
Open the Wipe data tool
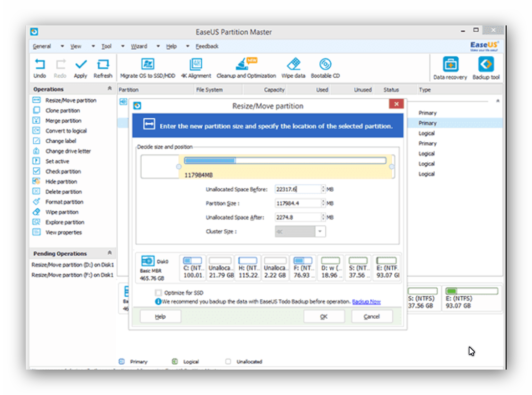[293, 68]
